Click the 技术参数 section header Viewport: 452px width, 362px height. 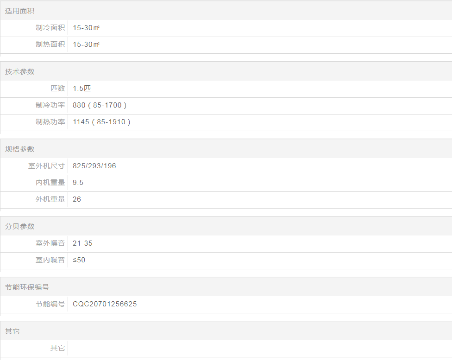[x=20, y=71]
